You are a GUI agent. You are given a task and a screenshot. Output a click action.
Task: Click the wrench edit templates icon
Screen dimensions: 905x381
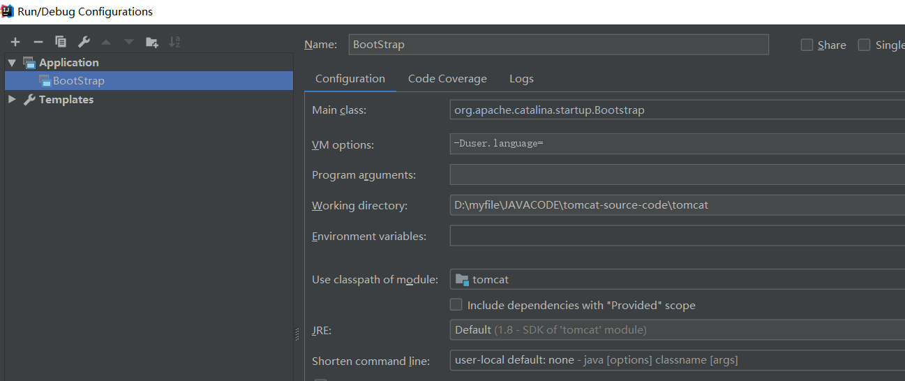pos(84,42)
